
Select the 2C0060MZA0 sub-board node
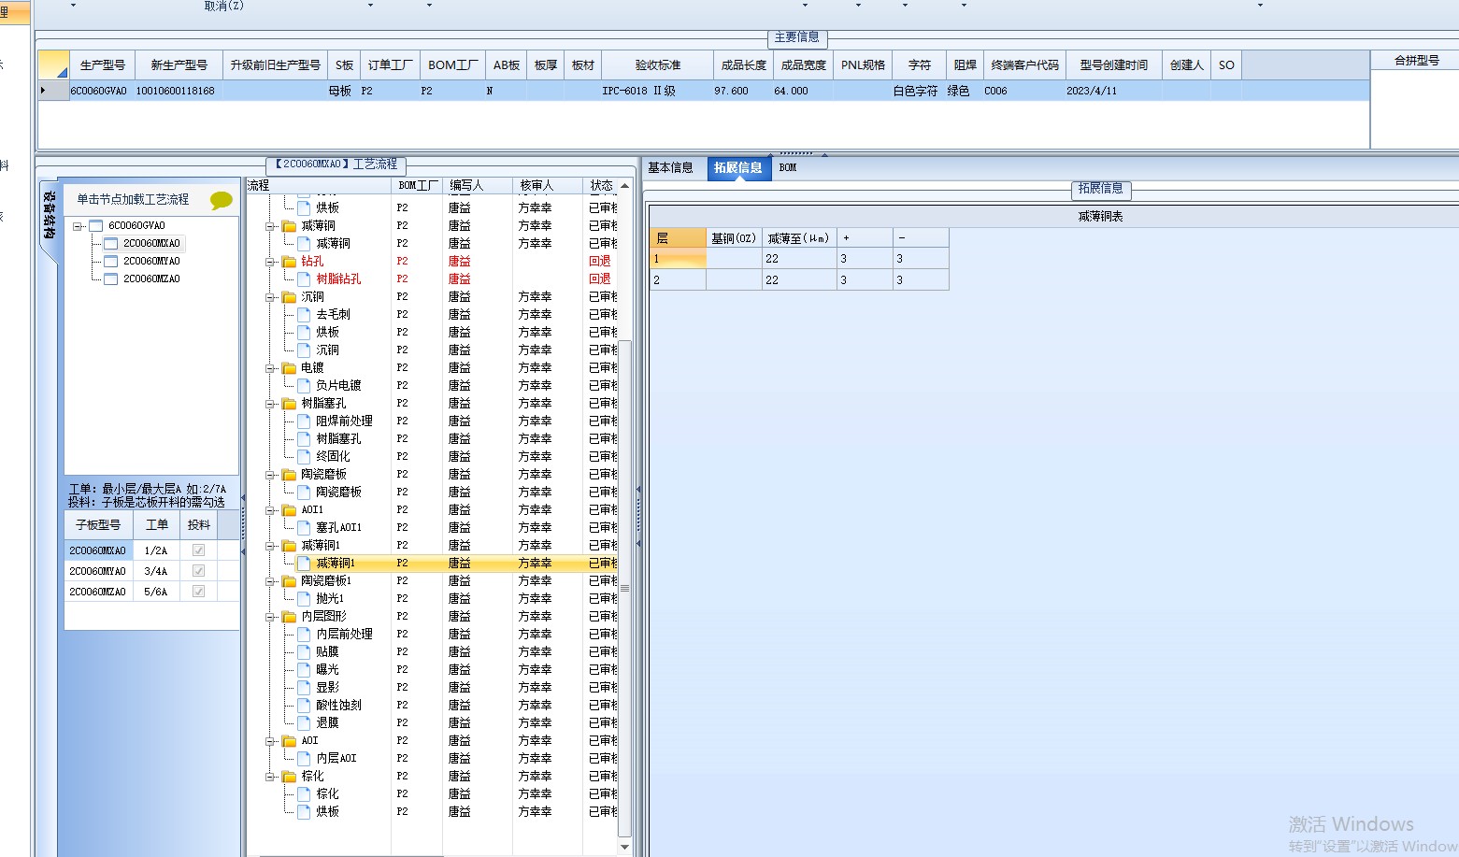[x=151, y=279]
